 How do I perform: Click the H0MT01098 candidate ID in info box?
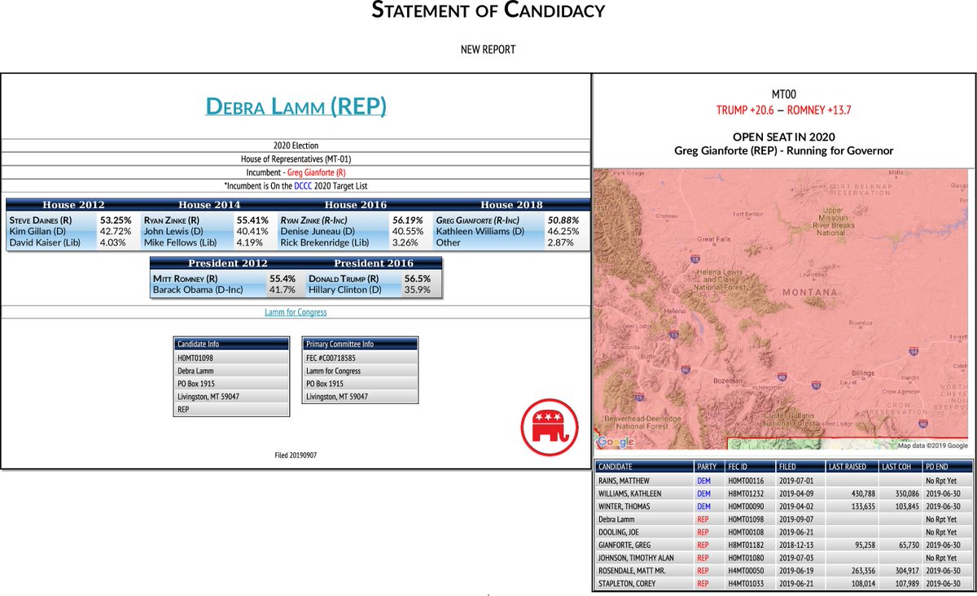195,358
